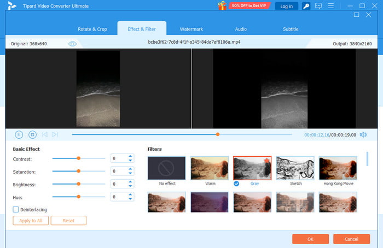
Task: Decrease Brightness with the down arrow
Action: click(x=130, y=186)
